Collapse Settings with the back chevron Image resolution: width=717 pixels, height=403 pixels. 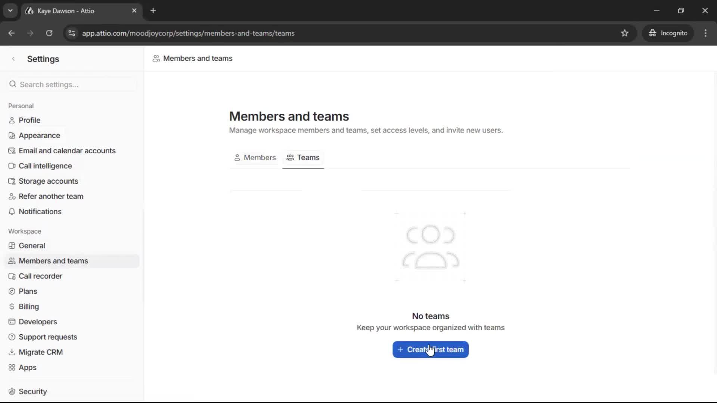coord(13,59)
